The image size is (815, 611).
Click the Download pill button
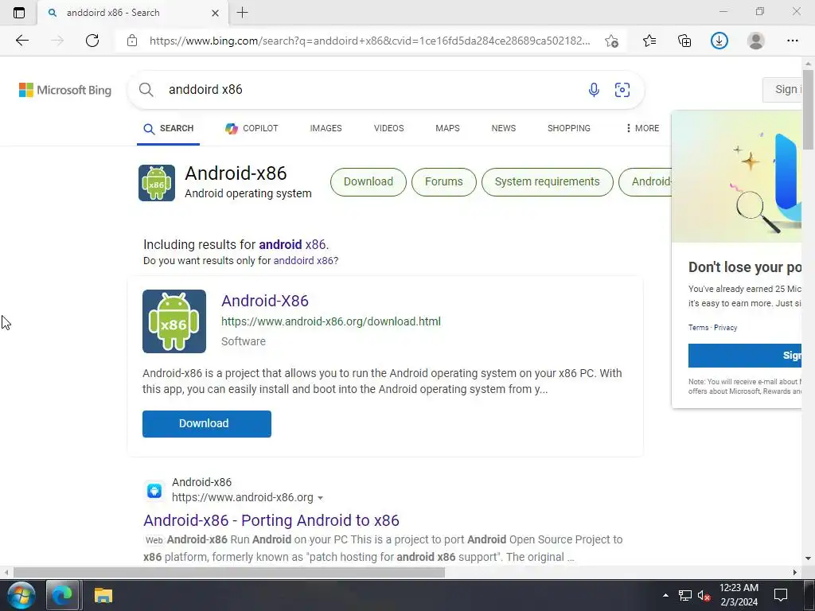point(368,182)
